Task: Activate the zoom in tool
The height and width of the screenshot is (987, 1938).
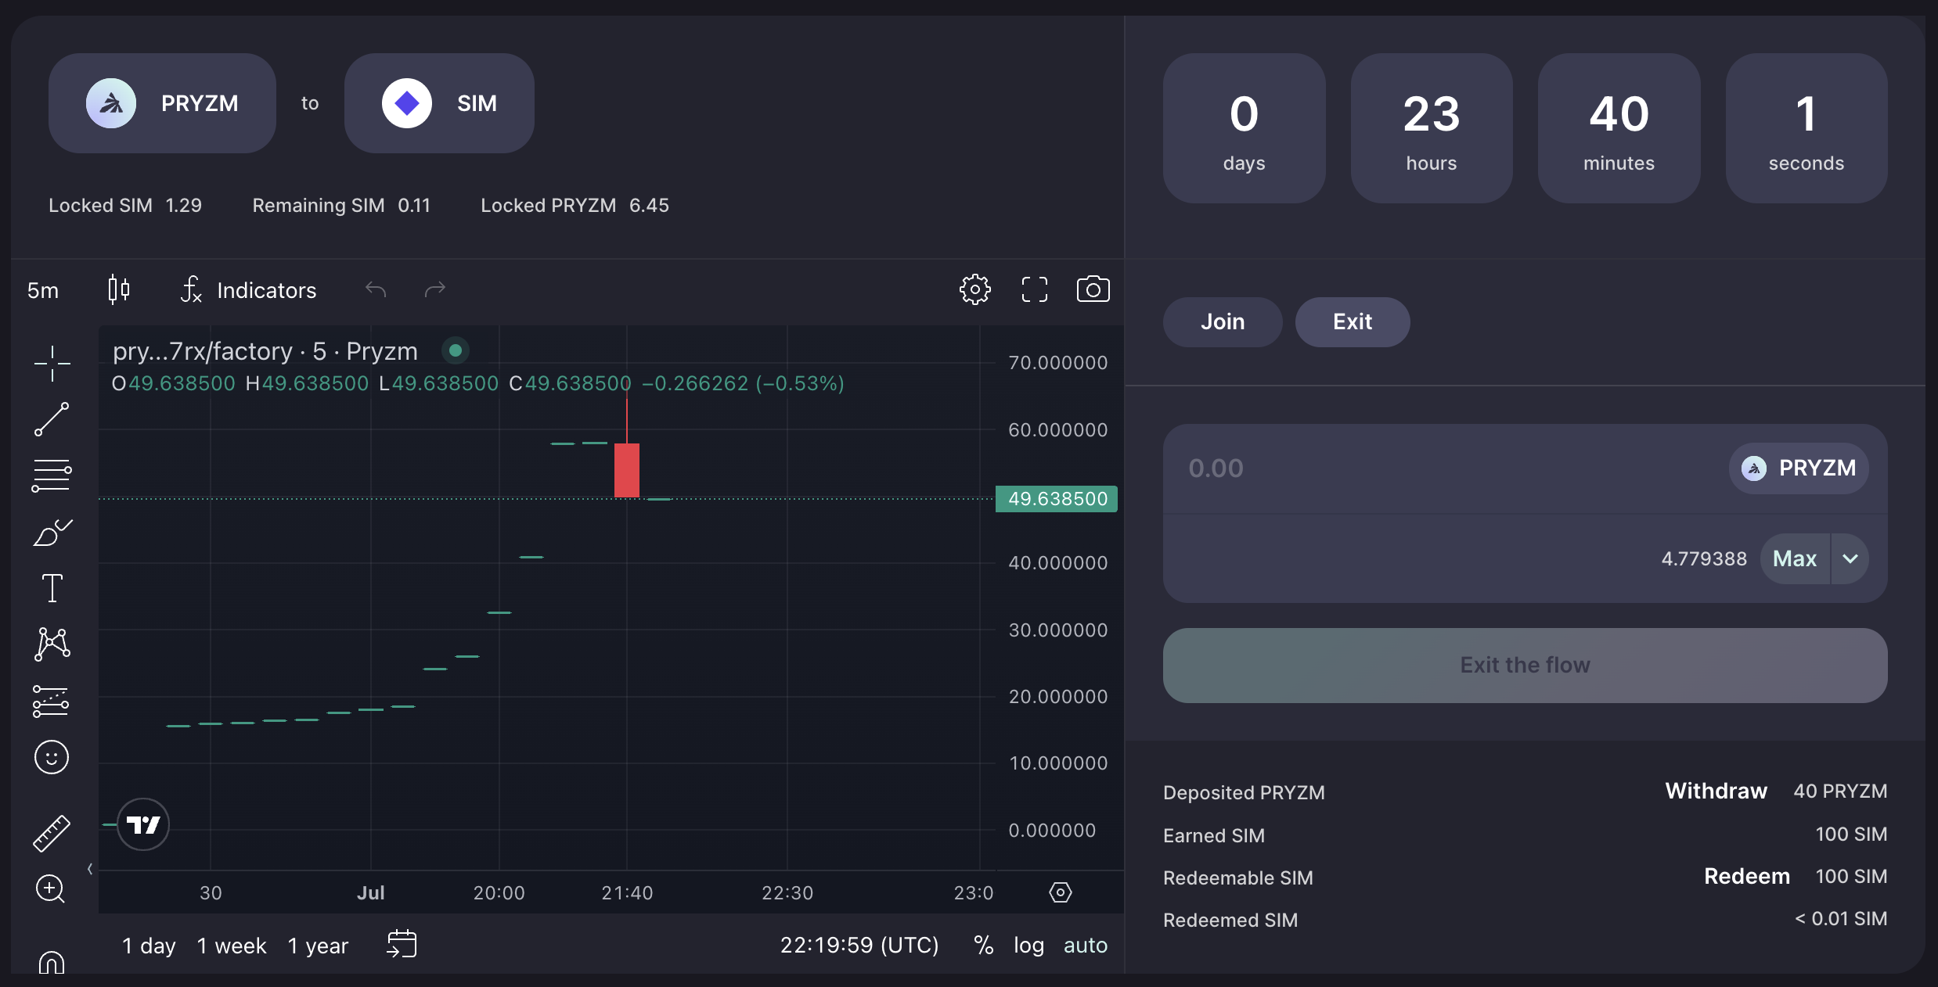Action: point(51,889)
